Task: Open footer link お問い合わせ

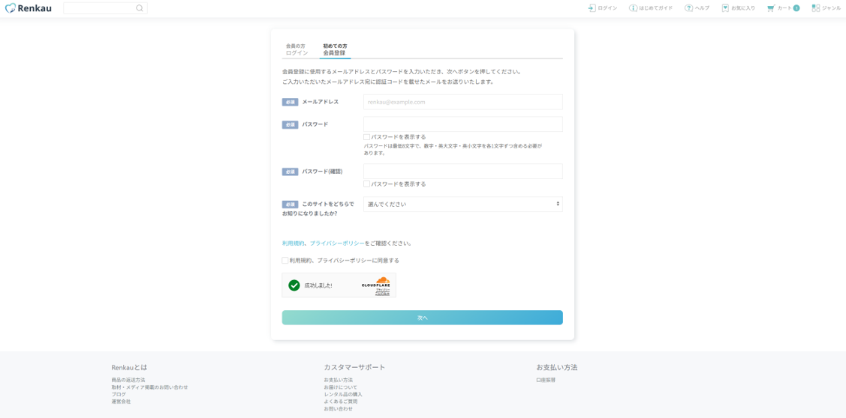Action: 339,408
